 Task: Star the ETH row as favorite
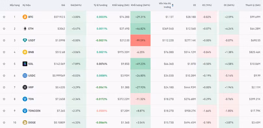[x=4, y=29]
